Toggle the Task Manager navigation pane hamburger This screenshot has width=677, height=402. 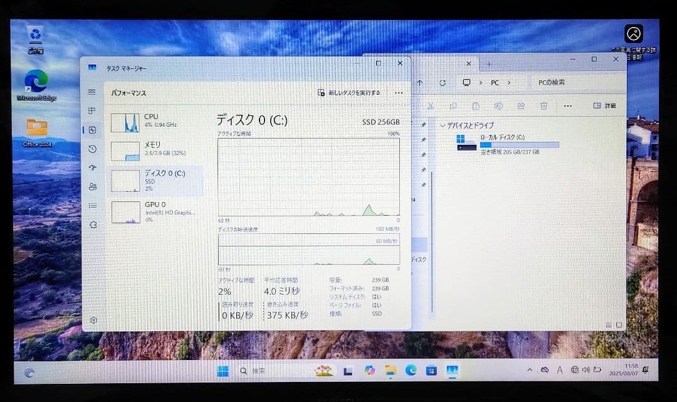point(92,91)
